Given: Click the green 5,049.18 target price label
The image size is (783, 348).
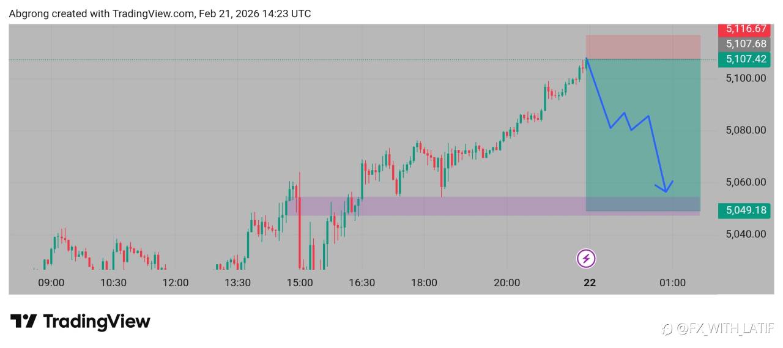Looking at the screenshot, I should pyautogui.click(x=743, y=211).
